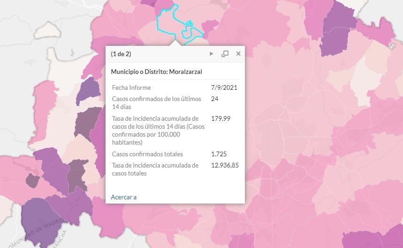Click the 14-day incidence value 179,99

[x=221, y=118]
